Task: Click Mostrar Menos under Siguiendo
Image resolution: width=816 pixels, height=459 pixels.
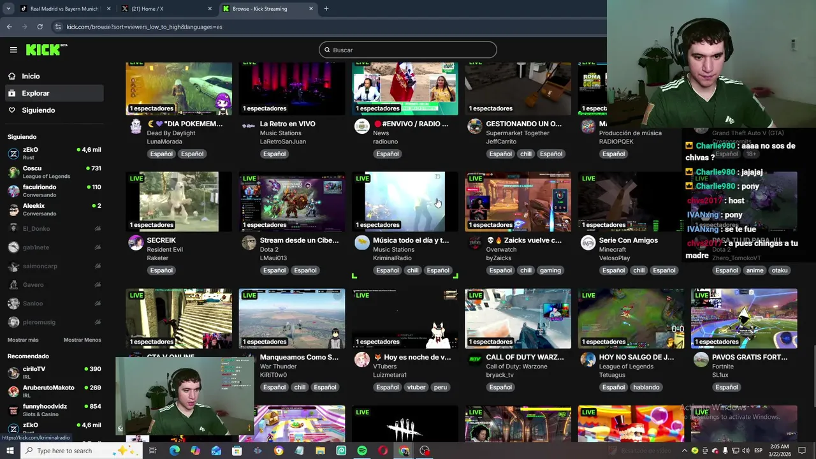Action: click(x=82, y=340)
